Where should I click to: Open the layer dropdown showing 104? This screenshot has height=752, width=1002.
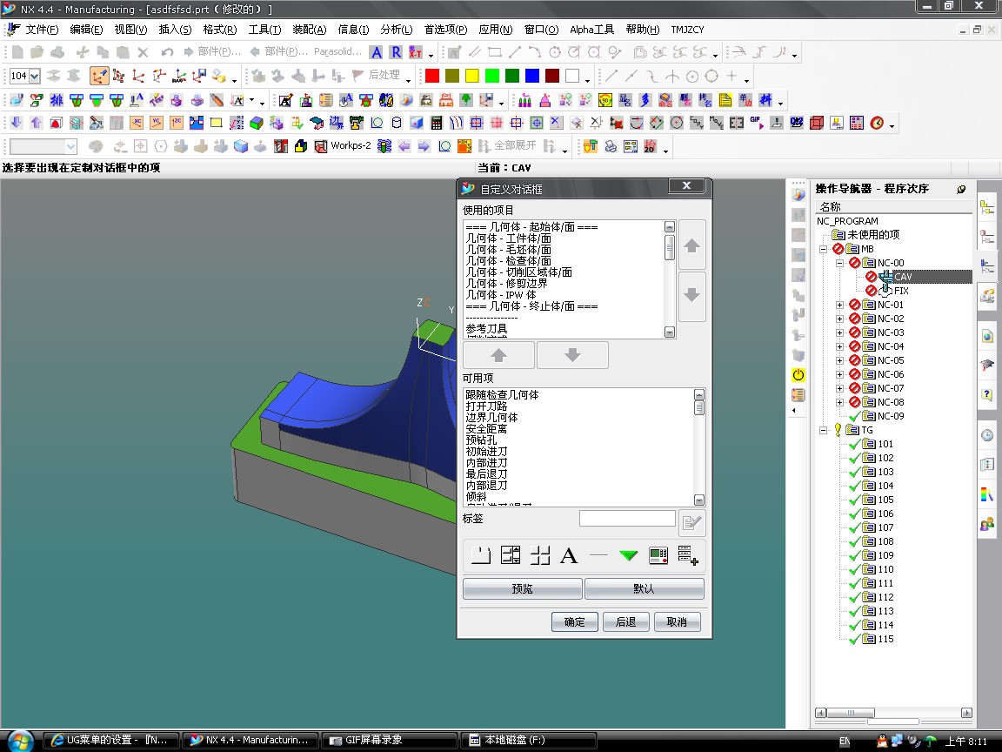(34, 77)
